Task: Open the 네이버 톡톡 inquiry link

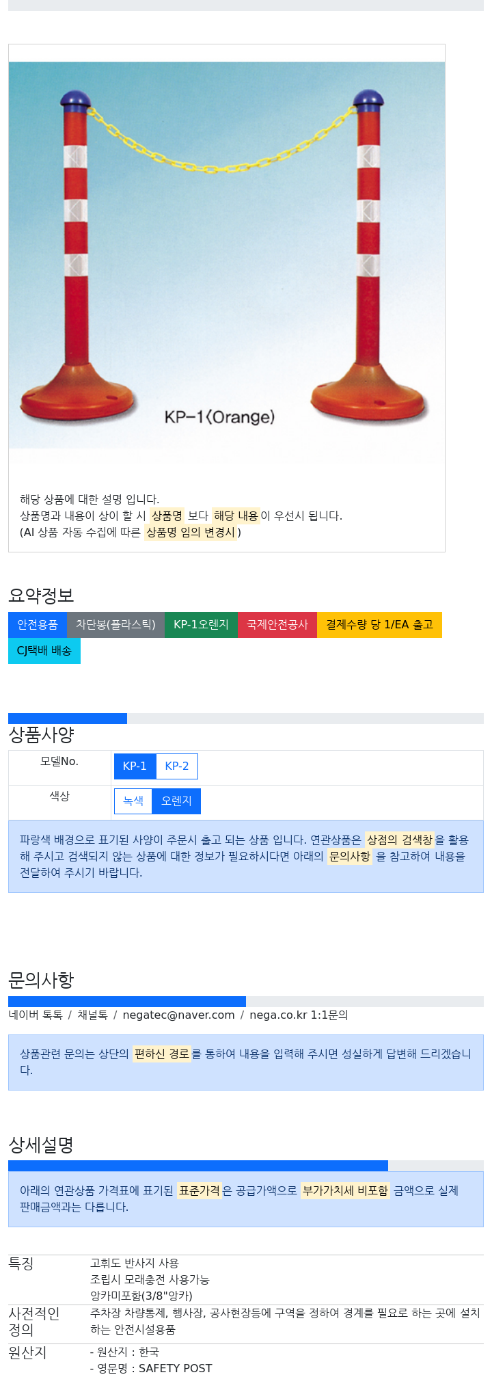Action: 36,1015
